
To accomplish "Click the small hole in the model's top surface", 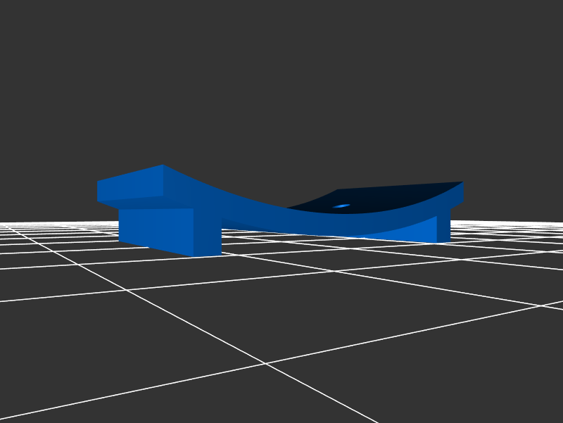I will click(x=341, y=206).
